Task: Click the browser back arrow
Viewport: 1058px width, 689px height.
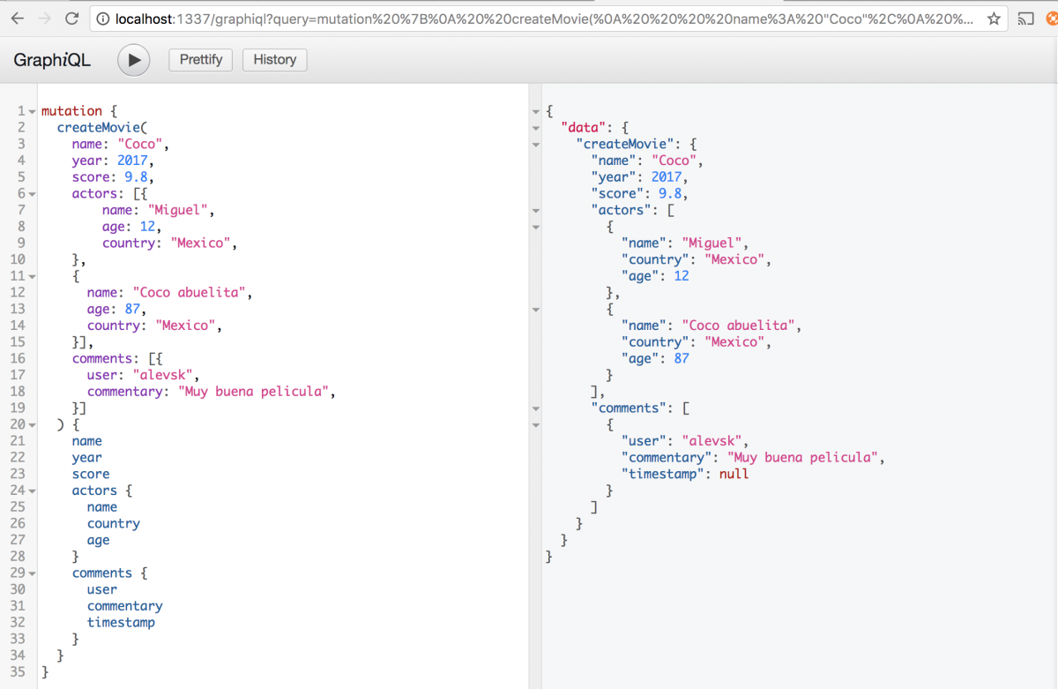Action: pos(18,19)
